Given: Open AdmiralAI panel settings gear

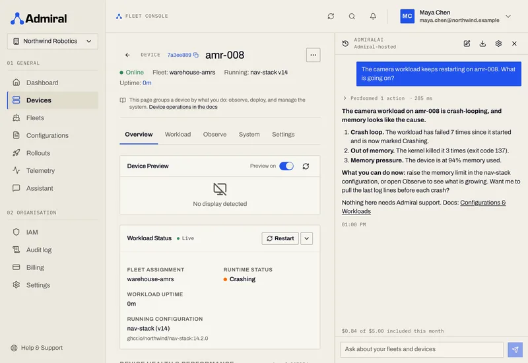Looking at the screenshot, I should coord(498,44).
